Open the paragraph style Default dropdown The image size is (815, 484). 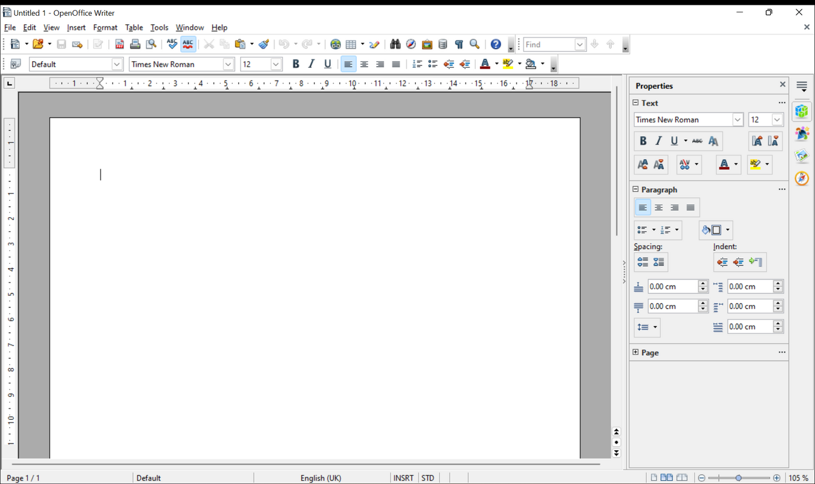coord(117,64)
